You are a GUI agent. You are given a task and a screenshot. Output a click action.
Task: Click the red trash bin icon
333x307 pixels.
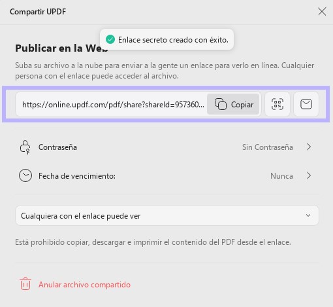click(25, 283)
